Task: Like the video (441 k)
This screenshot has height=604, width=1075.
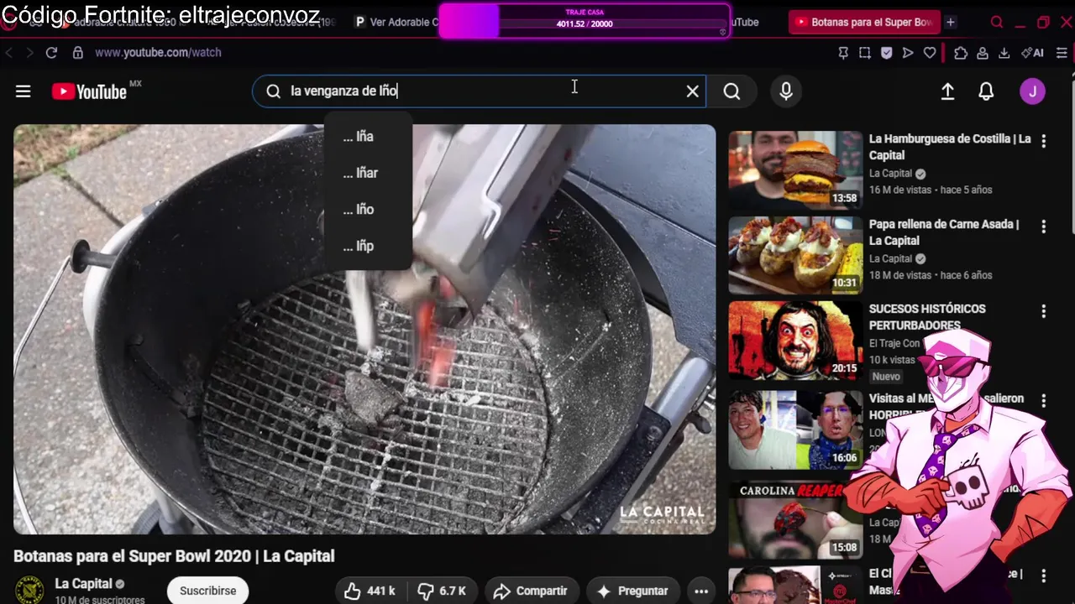Action: click(370, 591)
